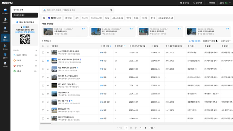Go to page 2

pos(131,128)
